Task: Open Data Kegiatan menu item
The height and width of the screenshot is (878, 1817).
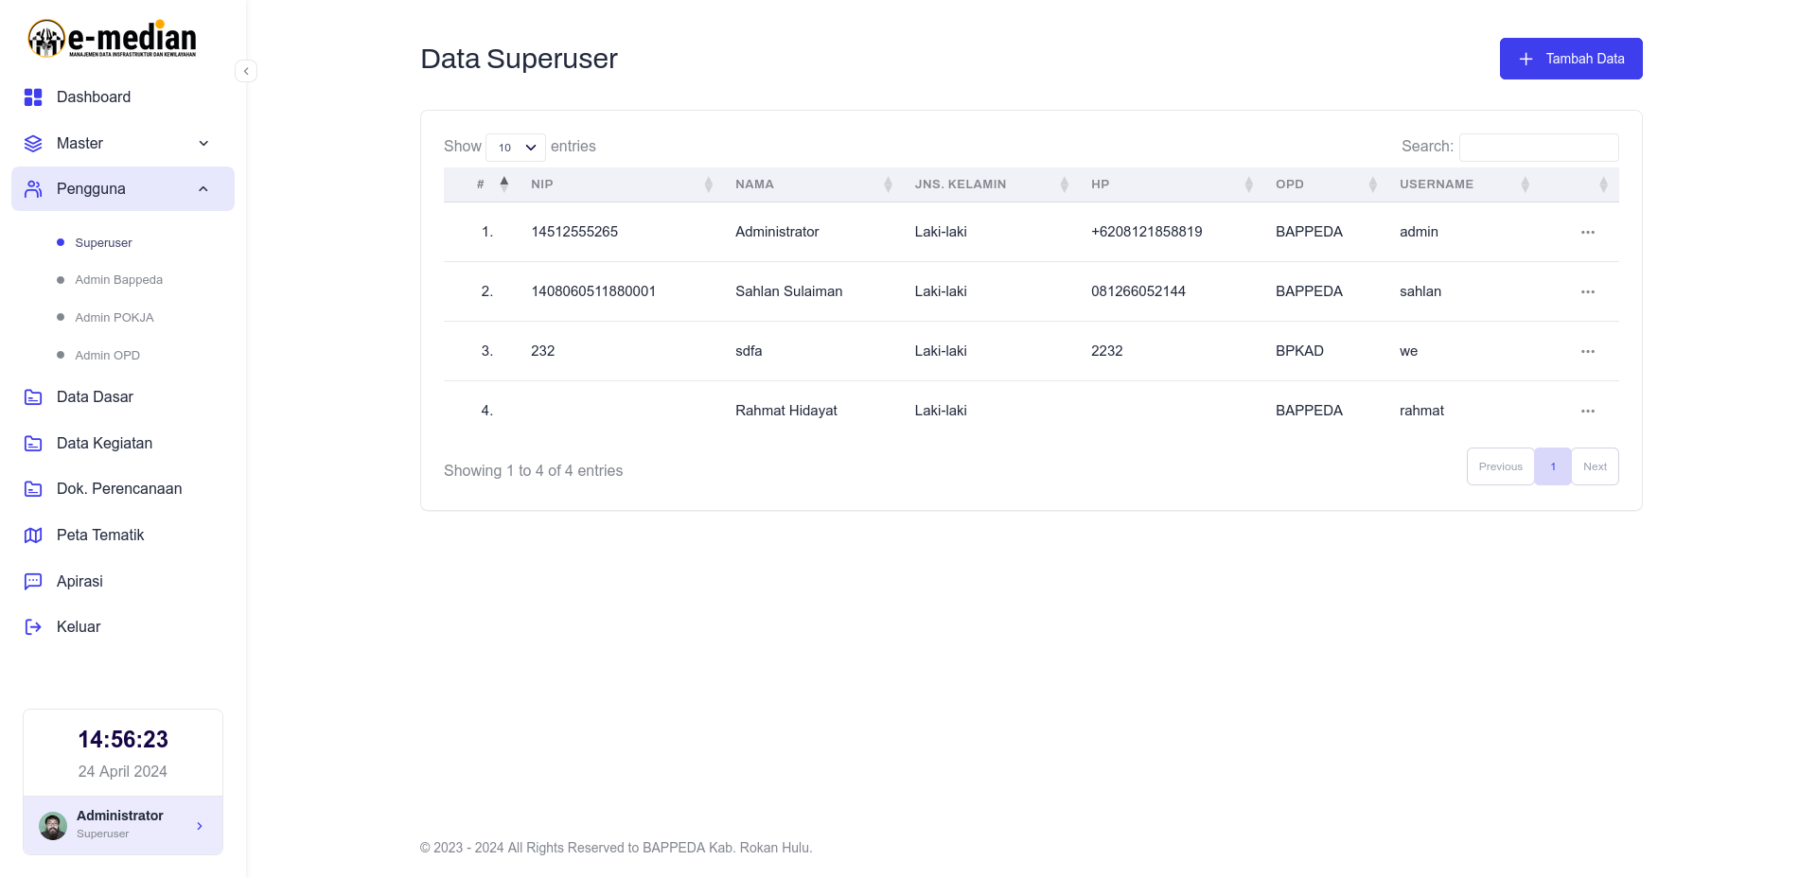Action: (123, 444)
